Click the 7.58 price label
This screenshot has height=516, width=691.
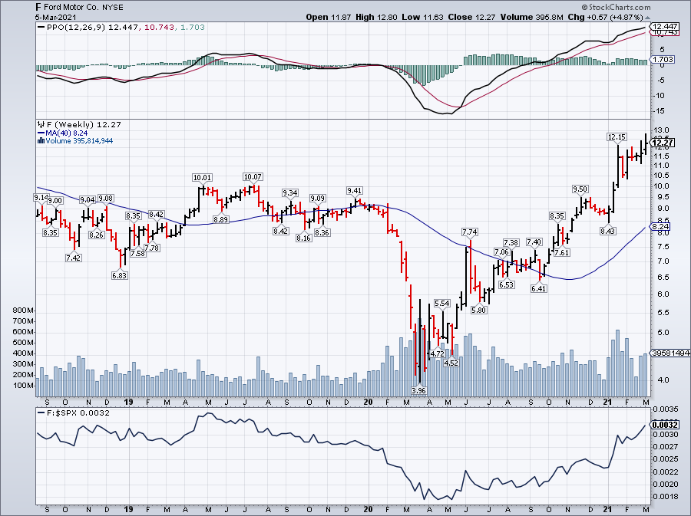(x=138, y=253)
